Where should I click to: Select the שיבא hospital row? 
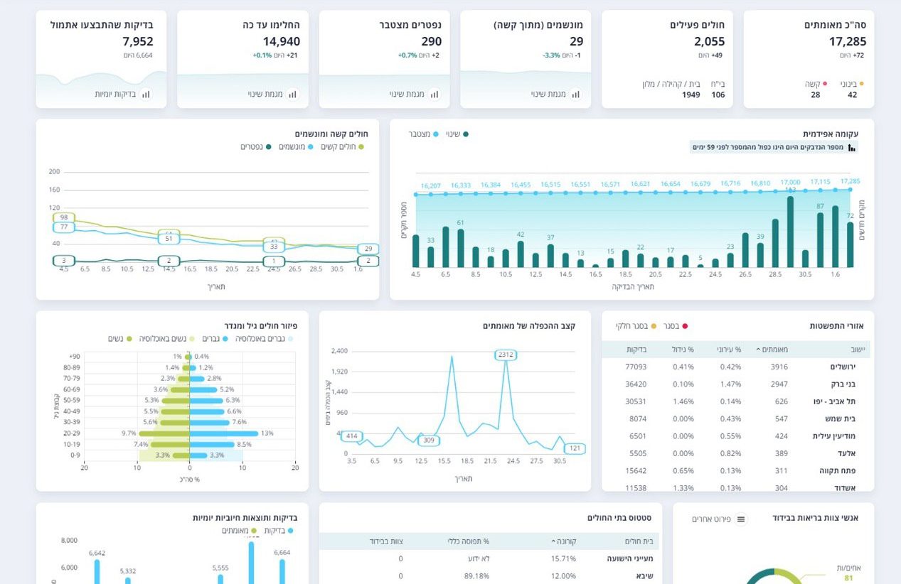[489, 575]
